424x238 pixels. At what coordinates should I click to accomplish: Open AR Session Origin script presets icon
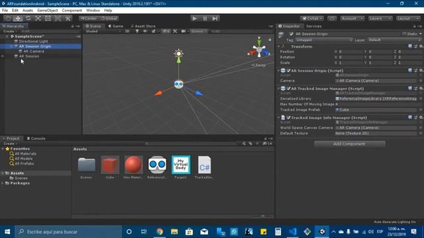[415, 71]
